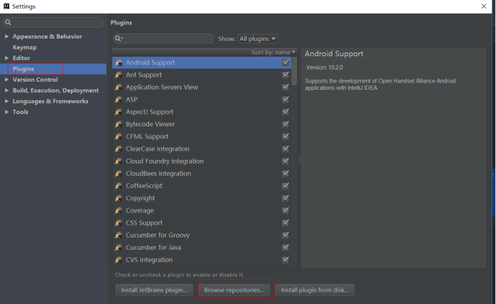Click the Settings search magnifier icon
The image size is (496, 304).
(8, 22)
